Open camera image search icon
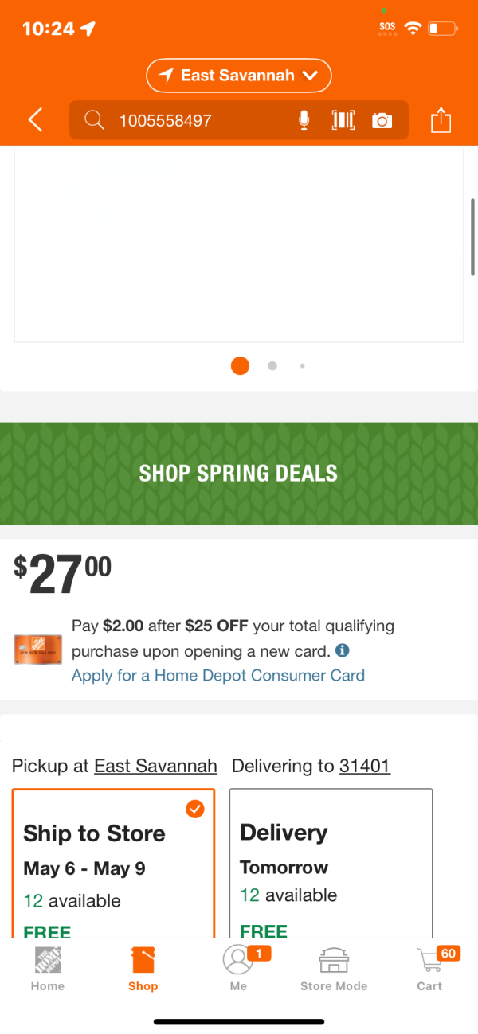Image resolution: width=478 pixels, height=1034 pixels. click(382, 121)
